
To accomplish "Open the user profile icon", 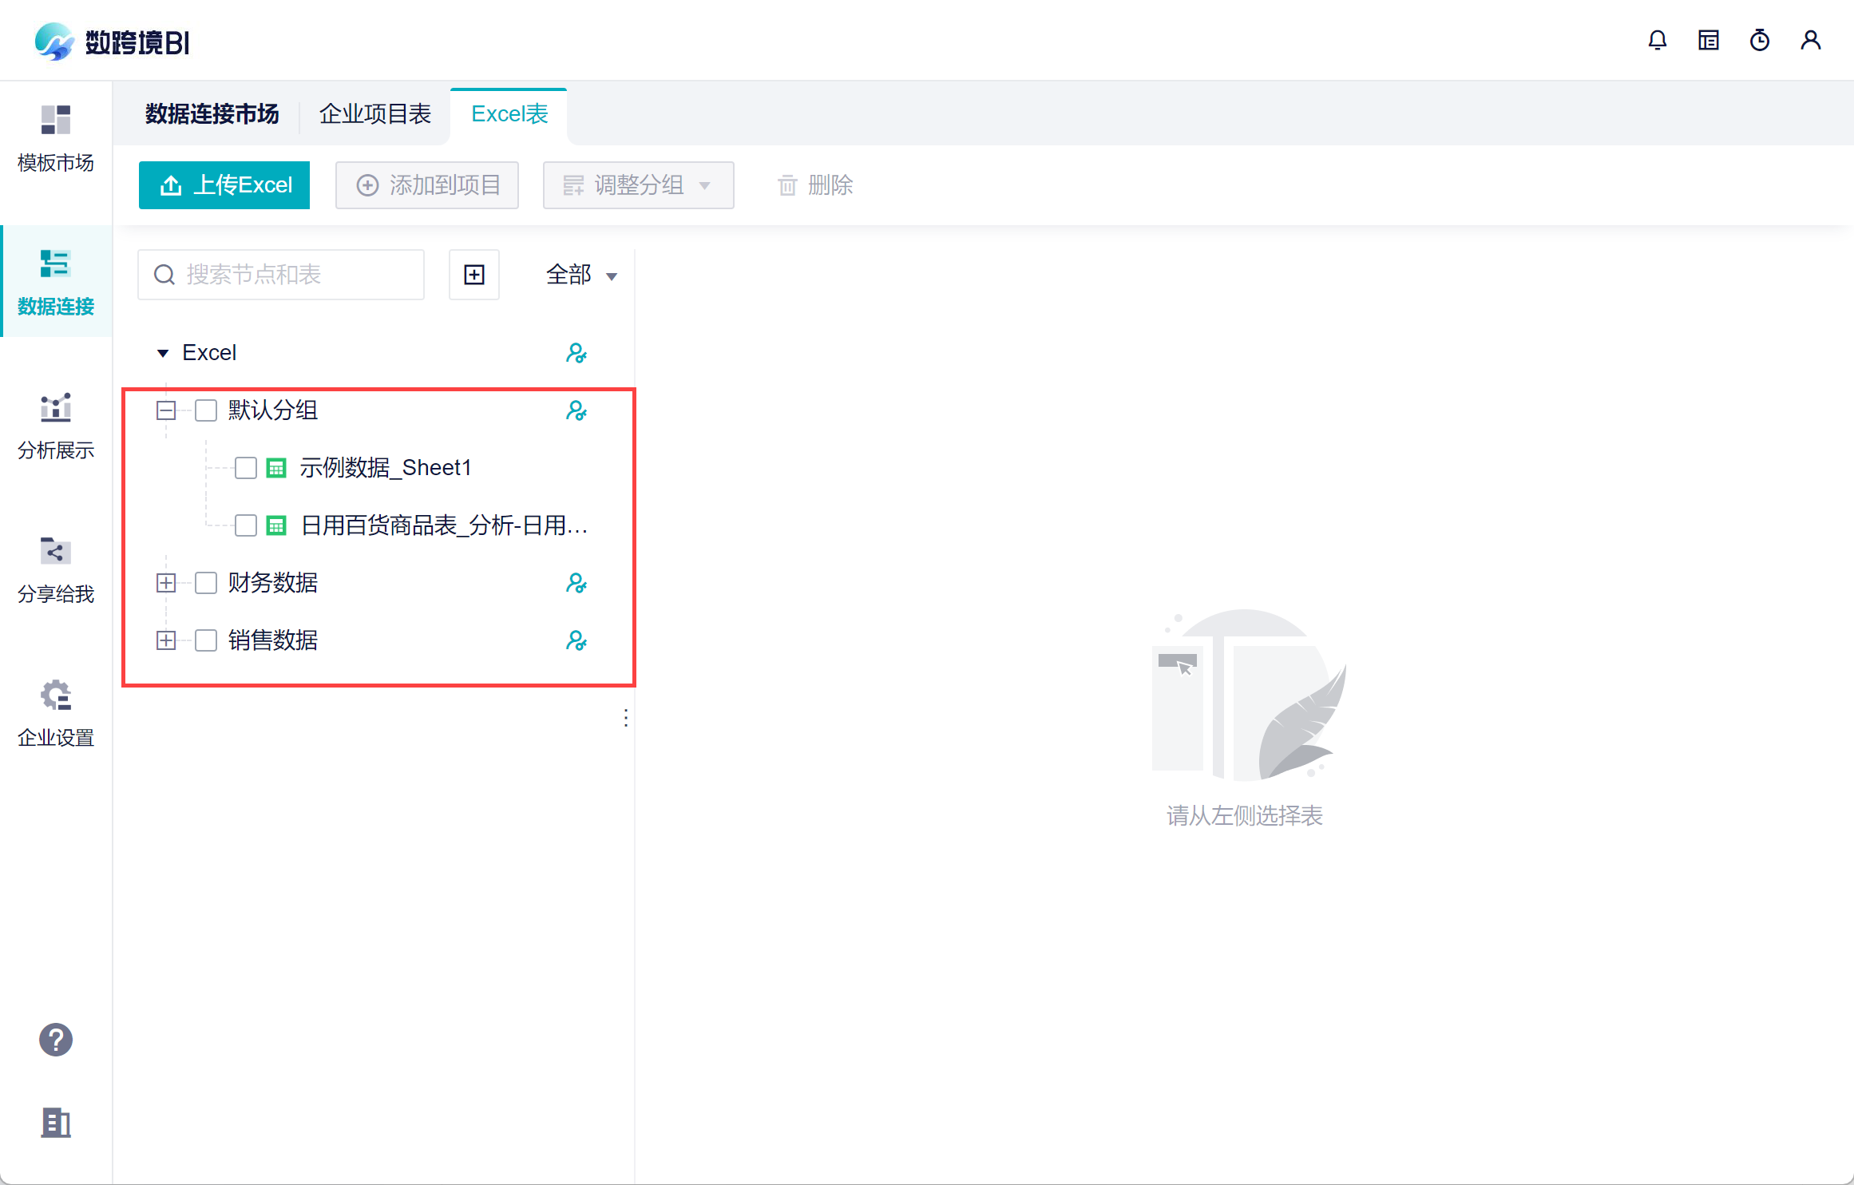I will 1810,40.
